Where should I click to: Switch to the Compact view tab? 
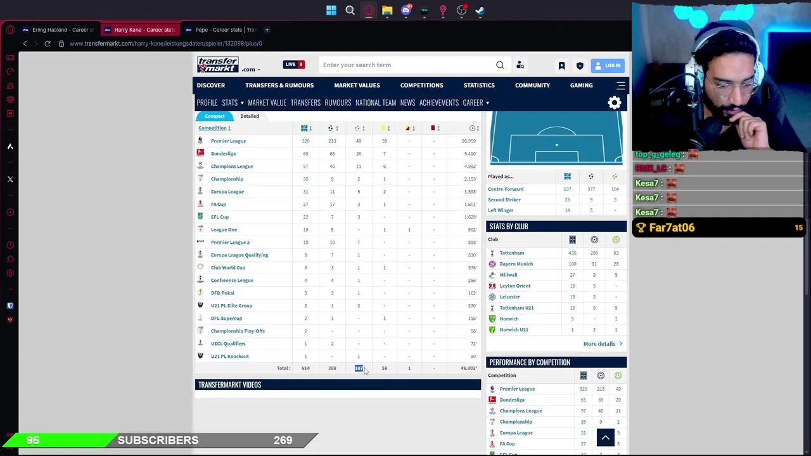click(215, 116)
